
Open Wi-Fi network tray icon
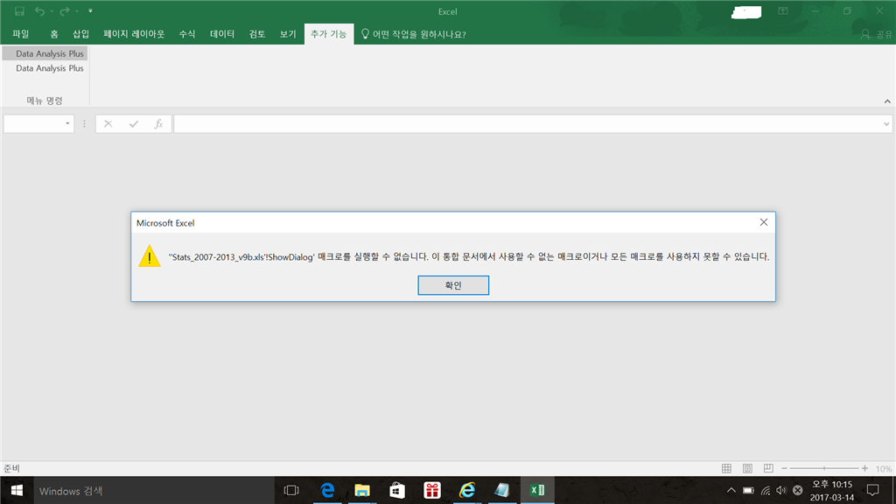point(766,490)
